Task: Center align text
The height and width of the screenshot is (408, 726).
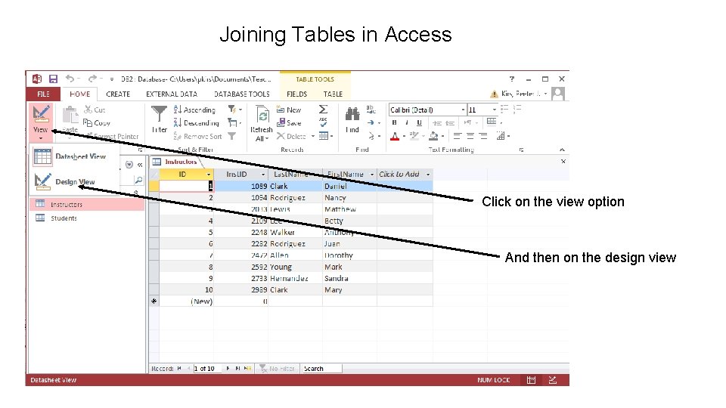Action: (470, 136)
